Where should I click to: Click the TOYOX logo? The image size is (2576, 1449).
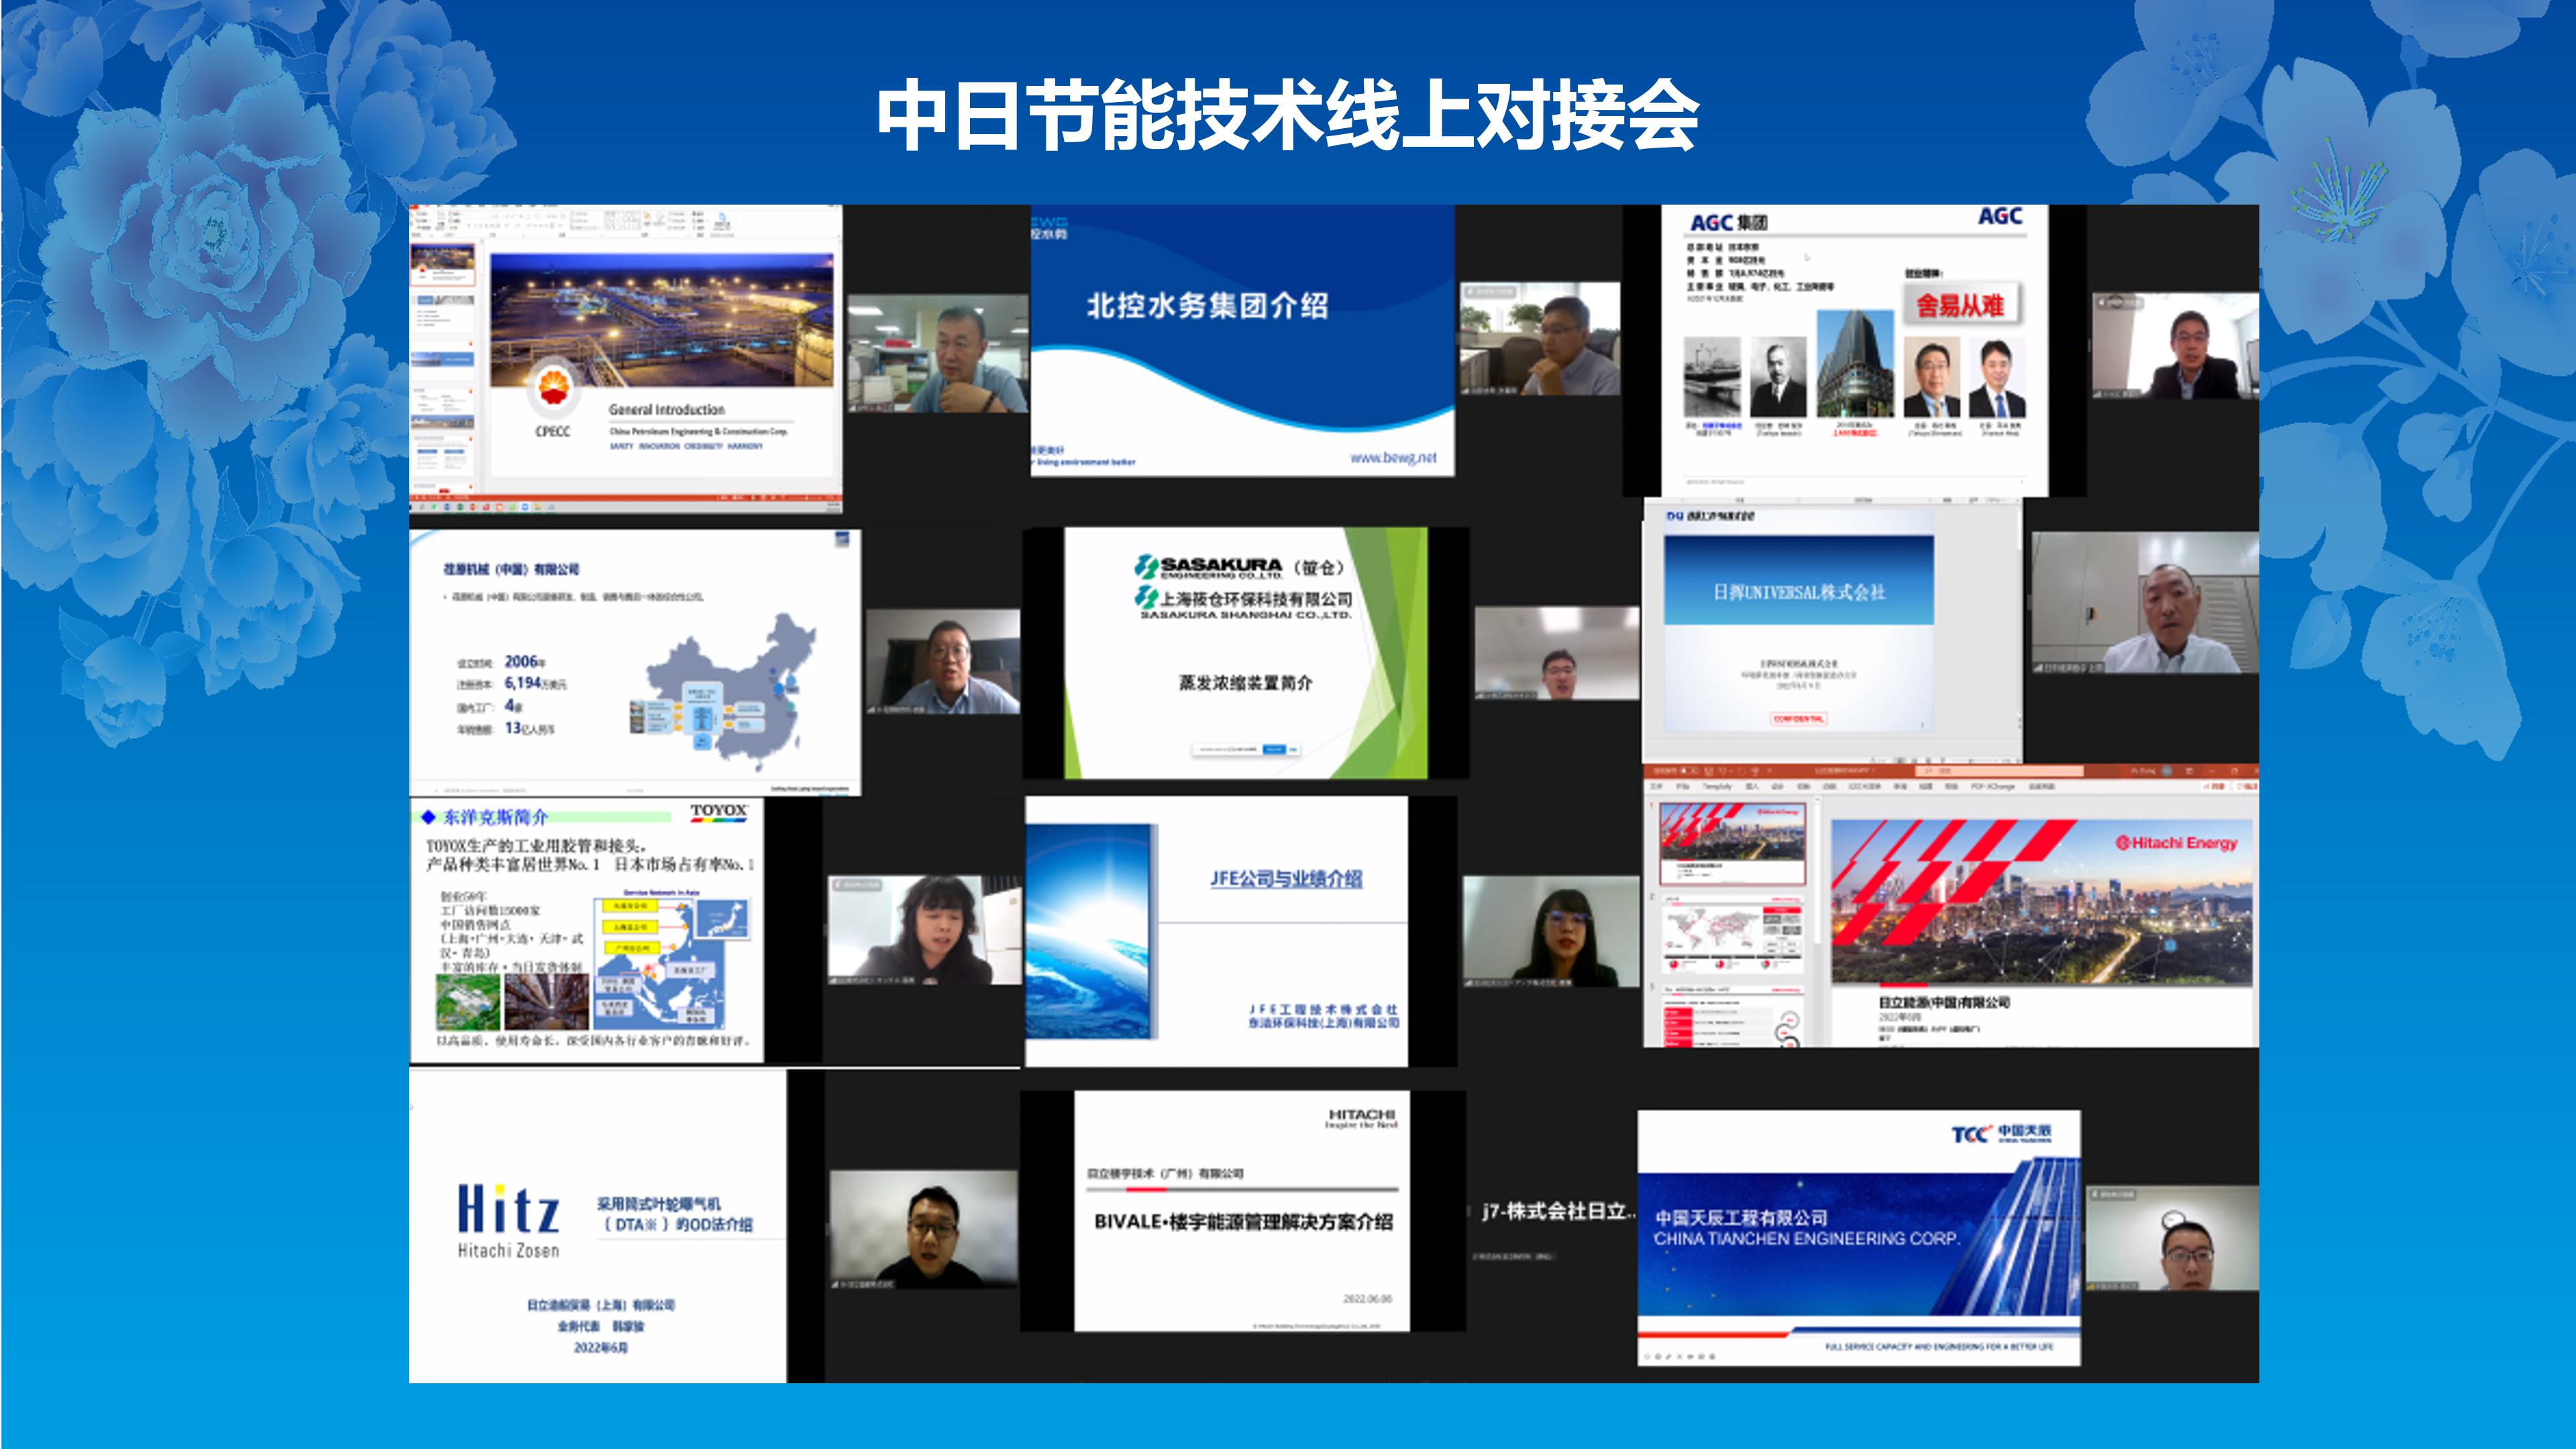(x=719, y=812)
